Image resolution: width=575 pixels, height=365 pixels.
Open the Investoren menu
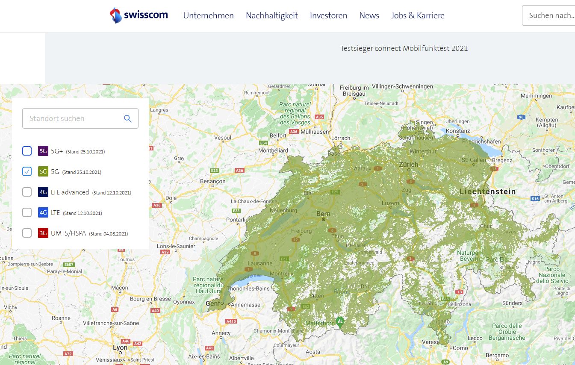pyautogui.click(x=328, y=16)
